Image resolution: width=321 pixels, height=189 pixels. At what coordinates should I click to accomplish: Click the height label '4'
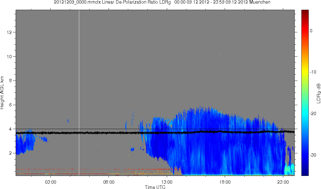[x=10, y=129]
